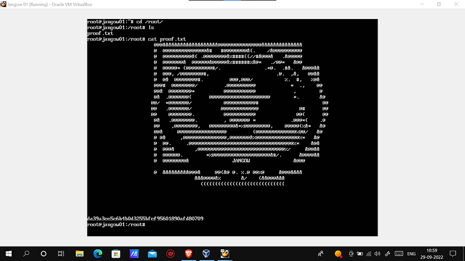Launch File Explorer from the taskbar
The image size is (465, 261).
point(80,254)
